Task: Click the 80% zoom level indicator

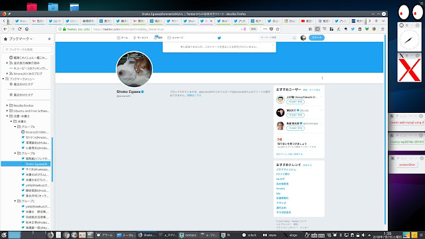Action: (x=253, y=29)
